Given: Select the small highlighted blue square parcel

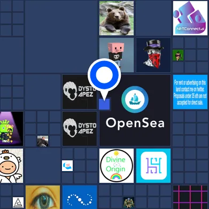Looking at the screenshot, I should (104, 104).
